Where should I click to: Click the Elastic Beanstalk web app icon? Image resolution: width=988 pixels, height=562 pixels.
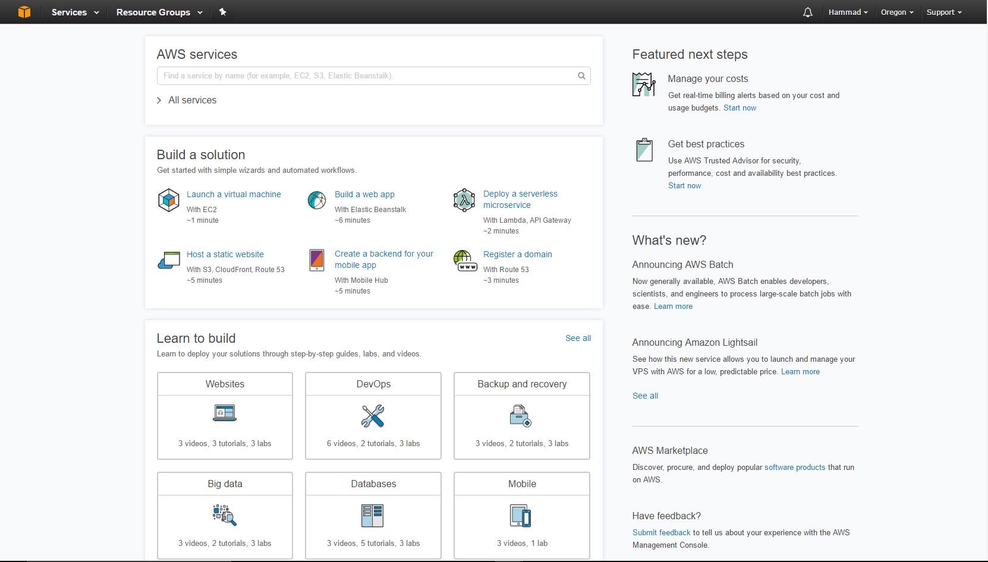pos(317,200)
